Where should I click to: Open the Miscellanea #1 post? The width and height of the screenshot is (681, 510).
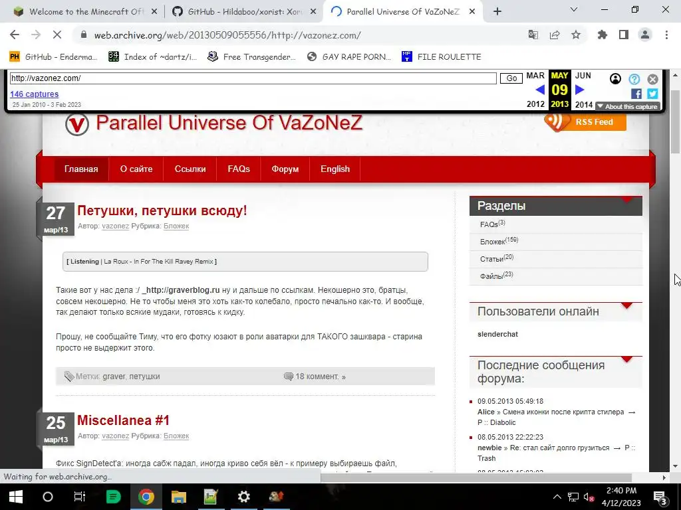coord(123,420)
